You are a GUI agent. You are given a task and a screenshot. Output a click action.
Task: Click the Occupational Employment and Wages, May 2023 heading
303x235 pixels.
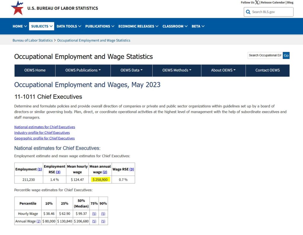(x=87, y=85)
